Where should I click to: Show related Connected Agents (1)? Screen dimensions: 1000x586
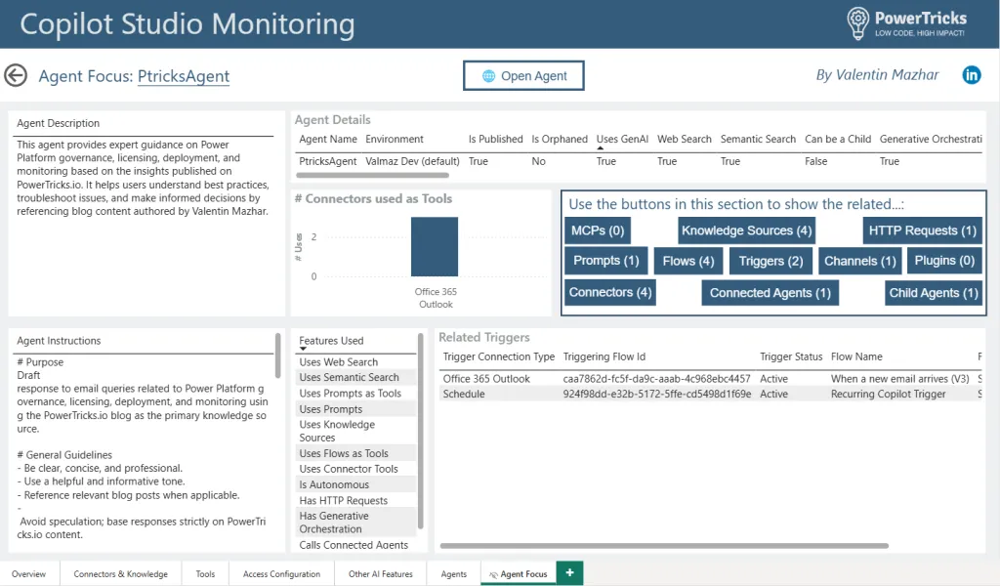770,293
